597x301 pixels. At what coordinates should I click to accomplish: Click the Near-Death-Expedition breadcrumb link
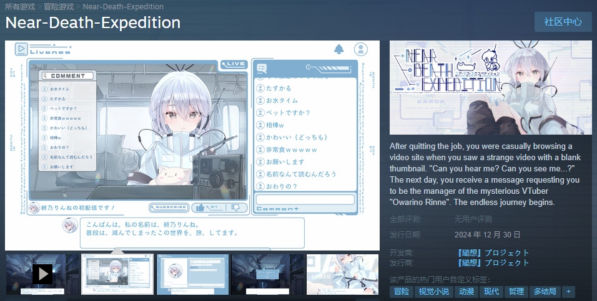pyautogui.click(x=123, y=6)
